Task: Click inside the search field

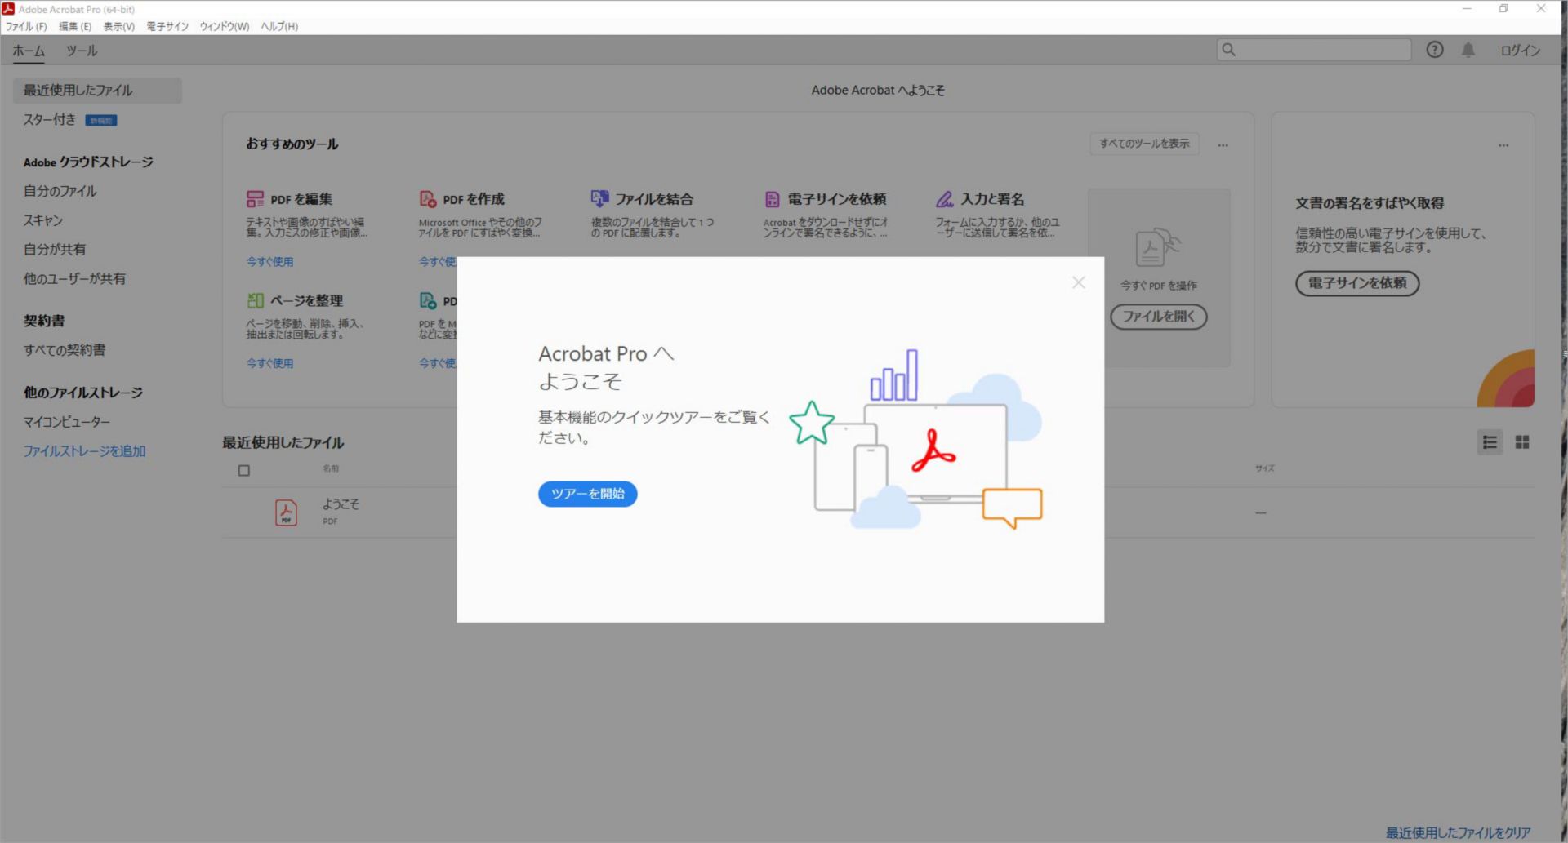Action: pos(1315,50)
